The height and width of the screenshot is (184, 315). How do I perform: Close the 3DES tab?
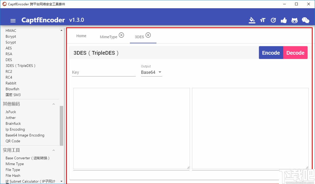point(148,35)
